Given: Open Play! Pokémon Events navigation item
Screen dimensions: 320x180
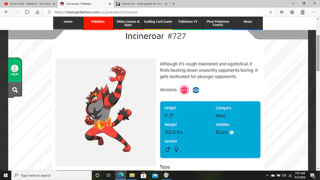Looking at the screenshot, I should (x=218, y=23).
